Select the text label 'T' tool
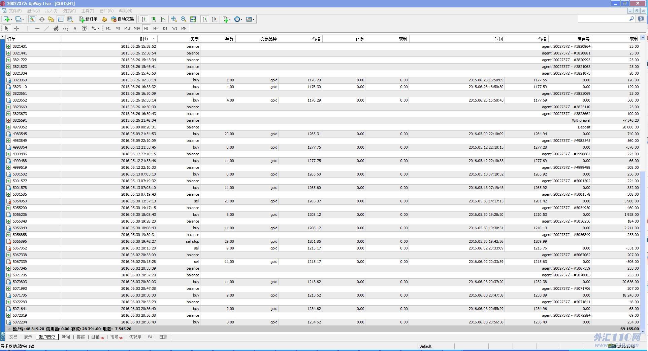648x351 pixels. click(85, 28)
